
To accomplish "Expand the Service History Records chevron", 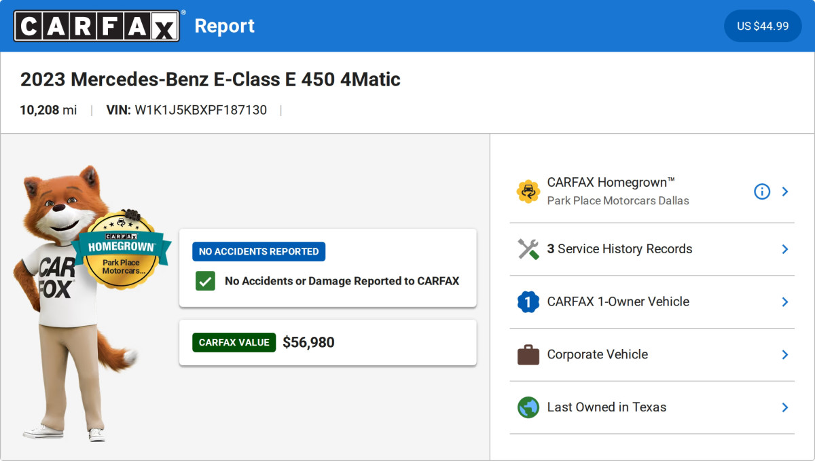I will tap(785, 249).
